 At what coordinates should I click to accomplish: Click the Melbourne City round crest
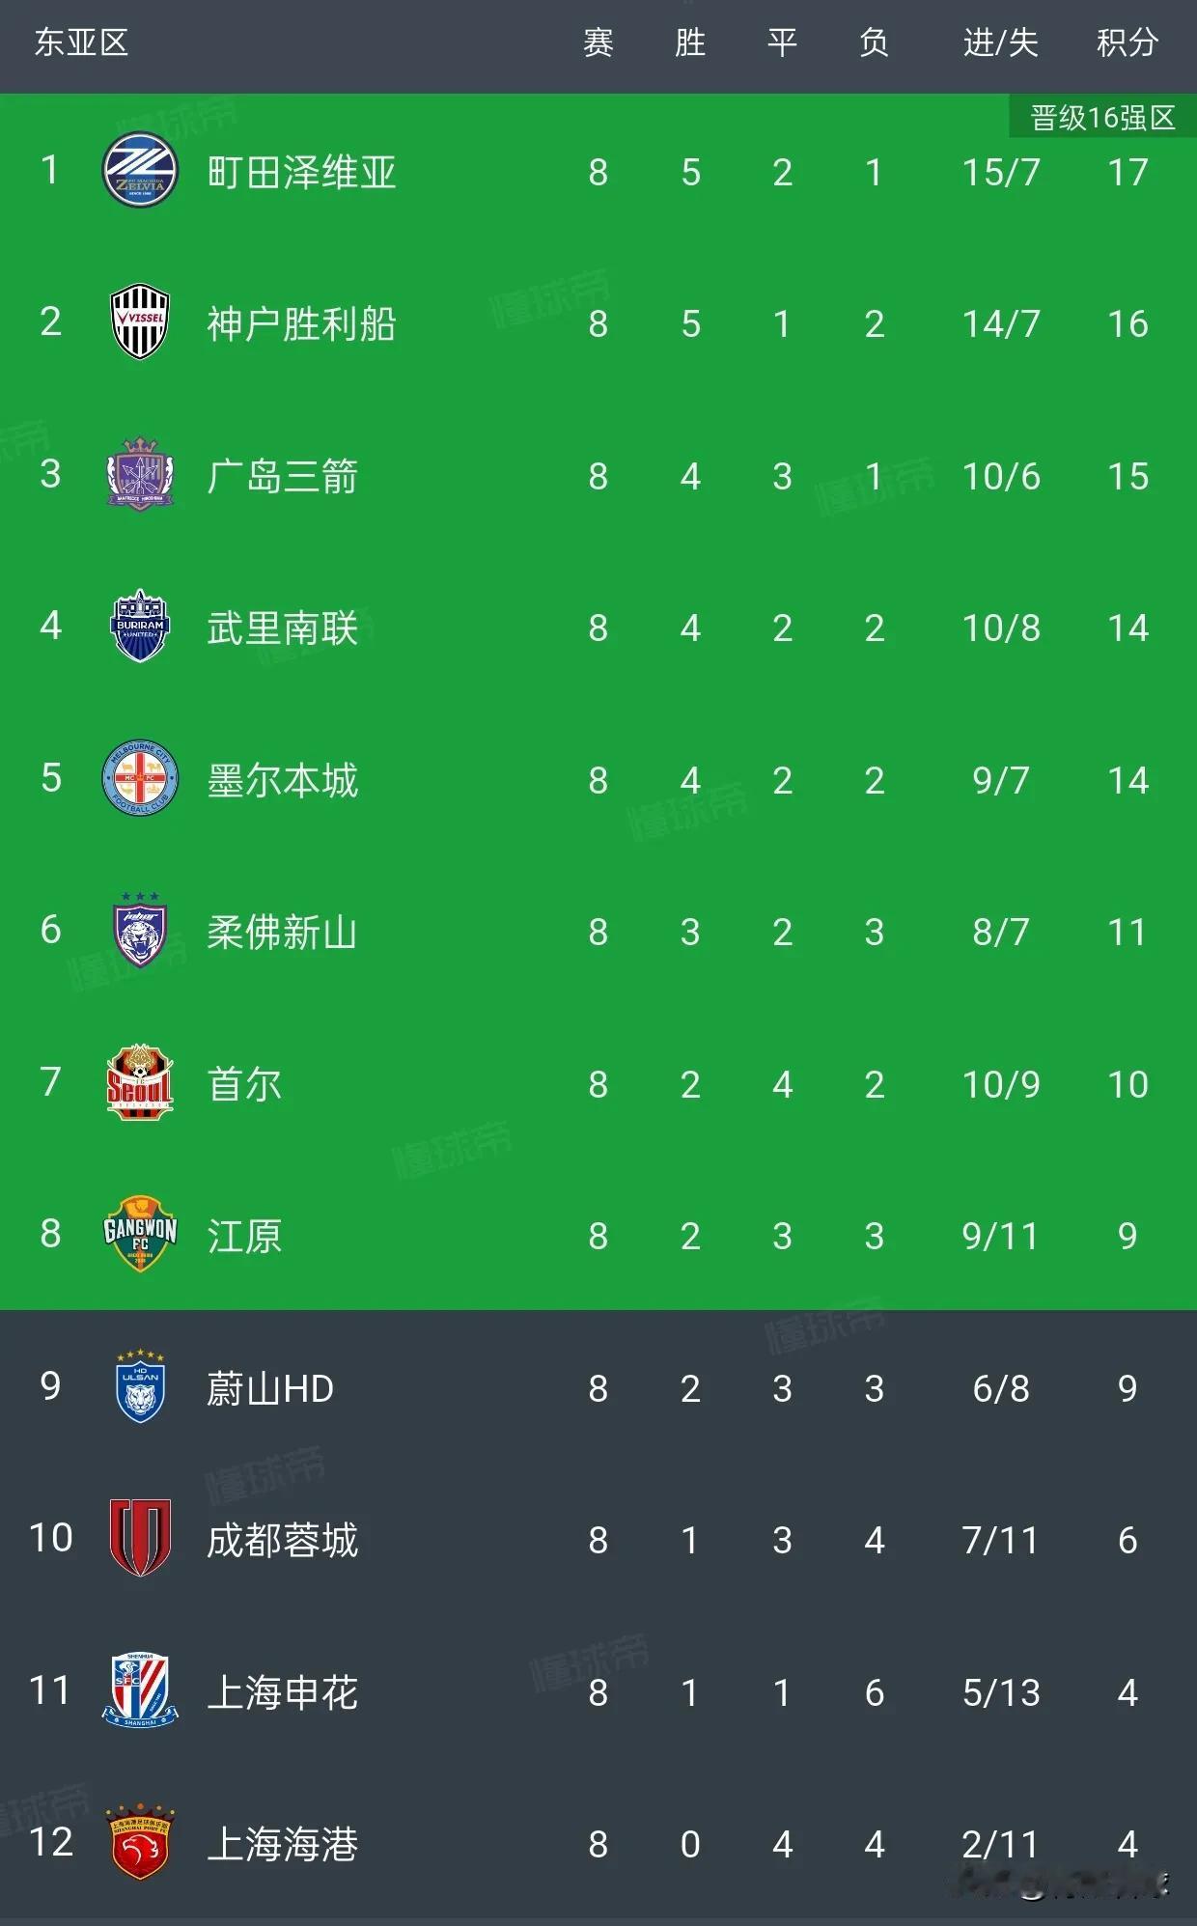[140, 778]
